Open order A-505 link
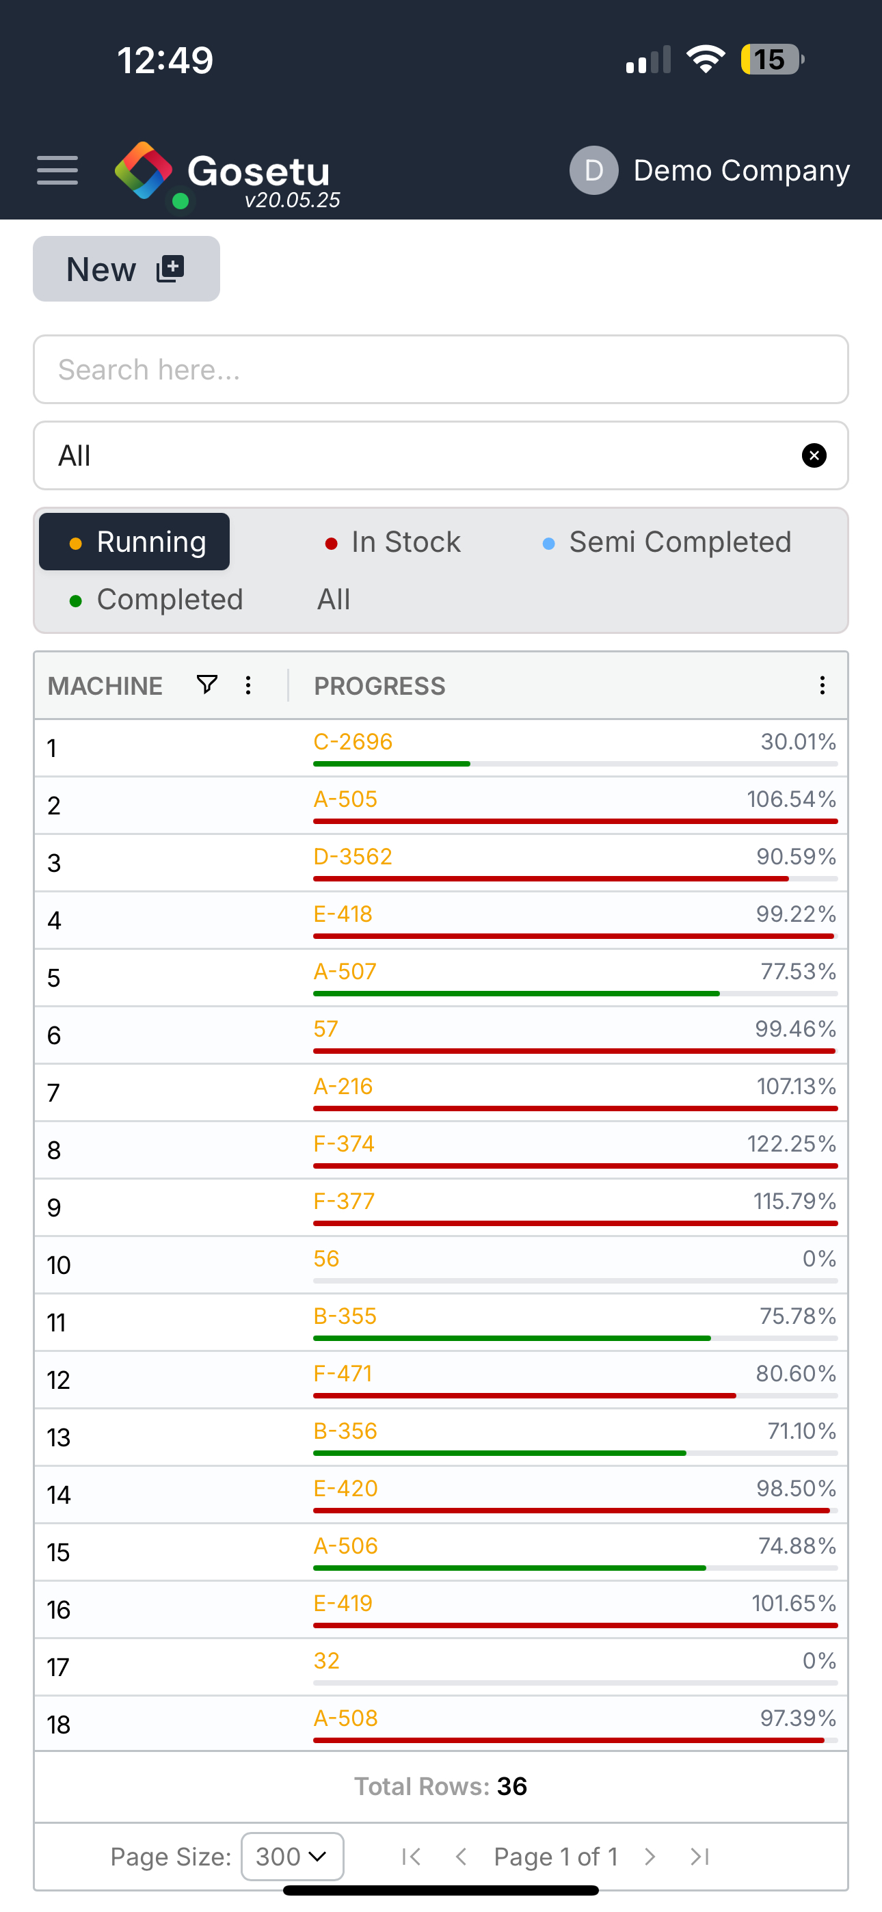This screenshot has height=1912, width=882. tap(345, 799)
